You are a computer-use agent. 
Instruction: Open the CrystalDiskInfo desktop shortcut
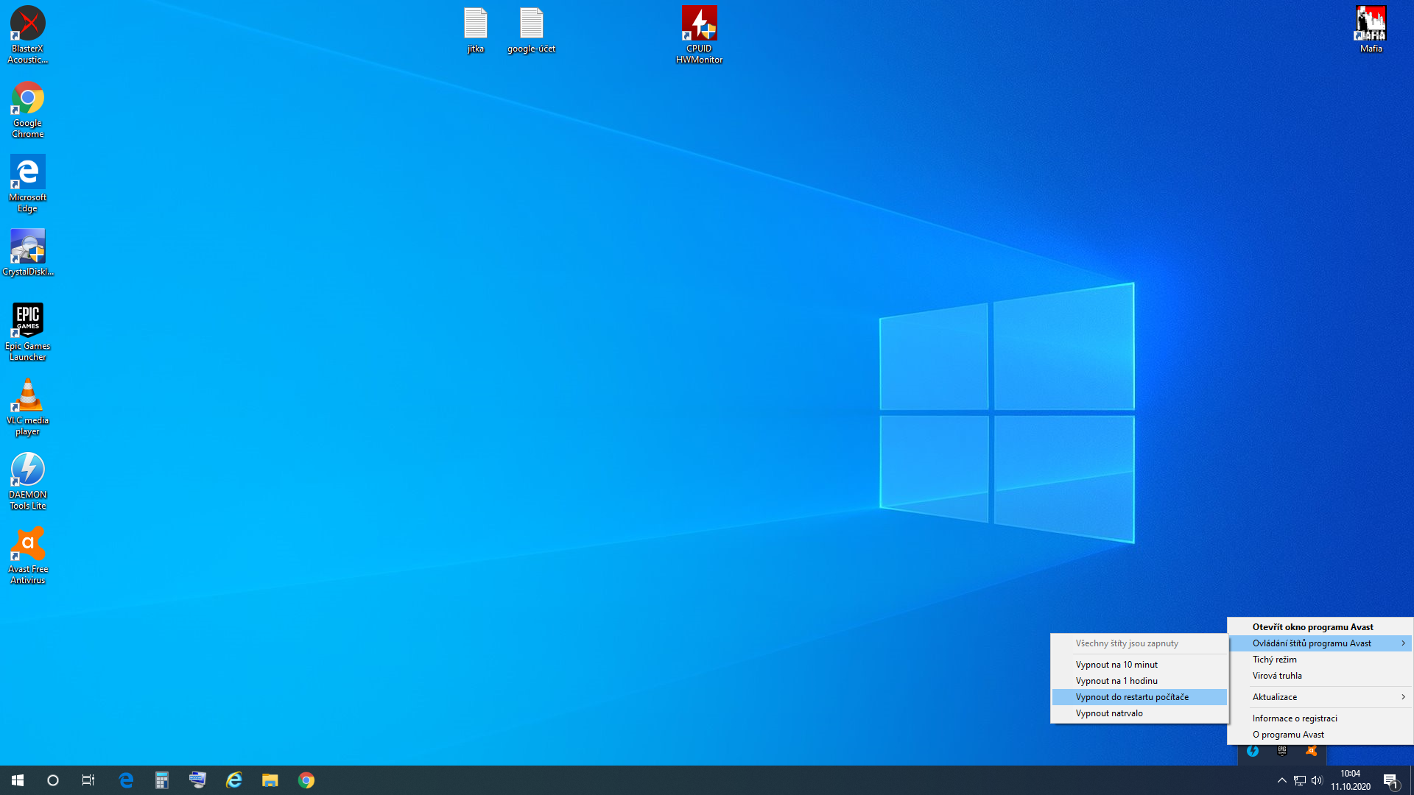(x=28, y=252)
